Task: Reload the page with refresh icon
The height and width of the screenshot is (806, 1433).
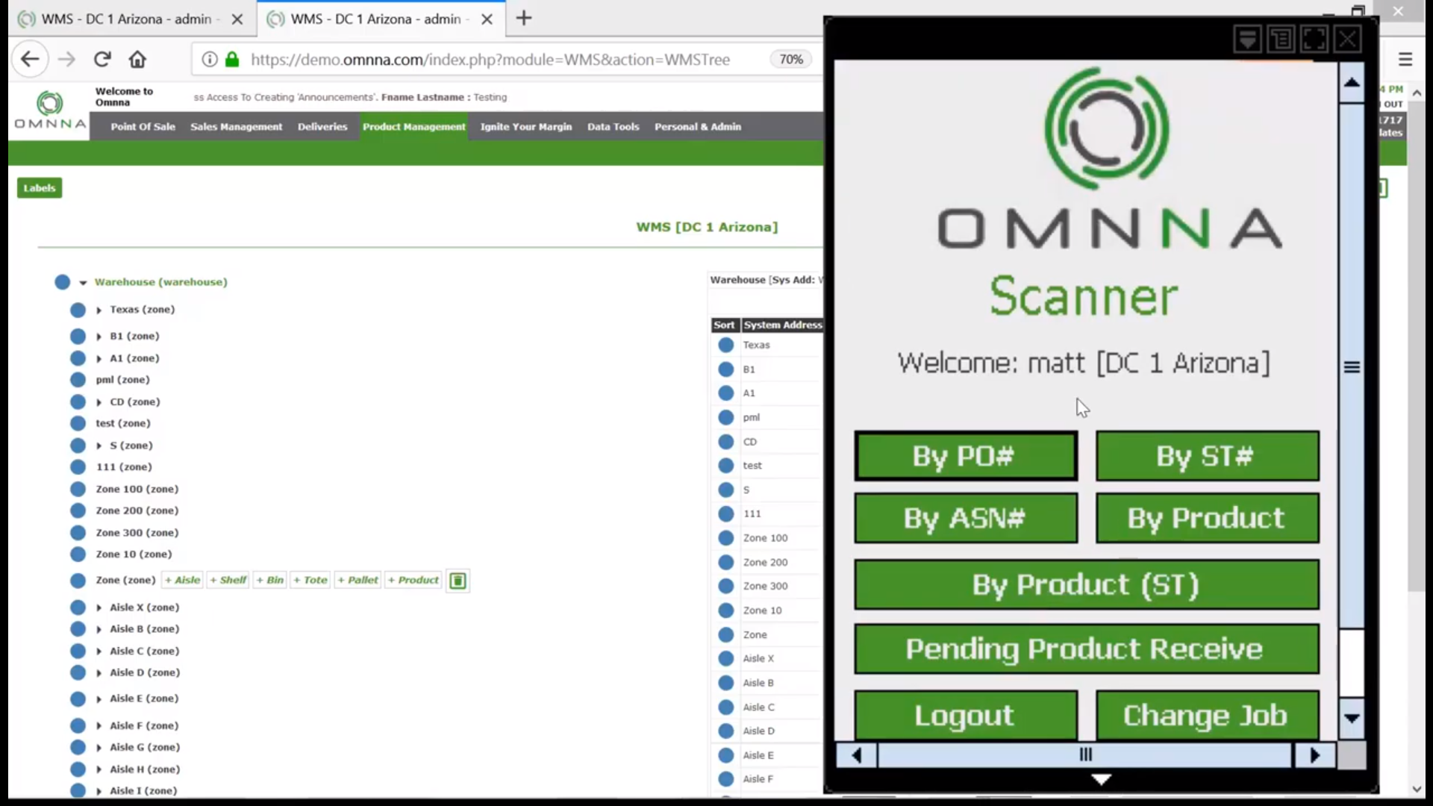Action: [102, 60]
